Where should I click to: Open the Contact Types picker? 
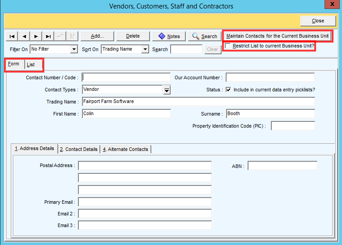(167, 90)
